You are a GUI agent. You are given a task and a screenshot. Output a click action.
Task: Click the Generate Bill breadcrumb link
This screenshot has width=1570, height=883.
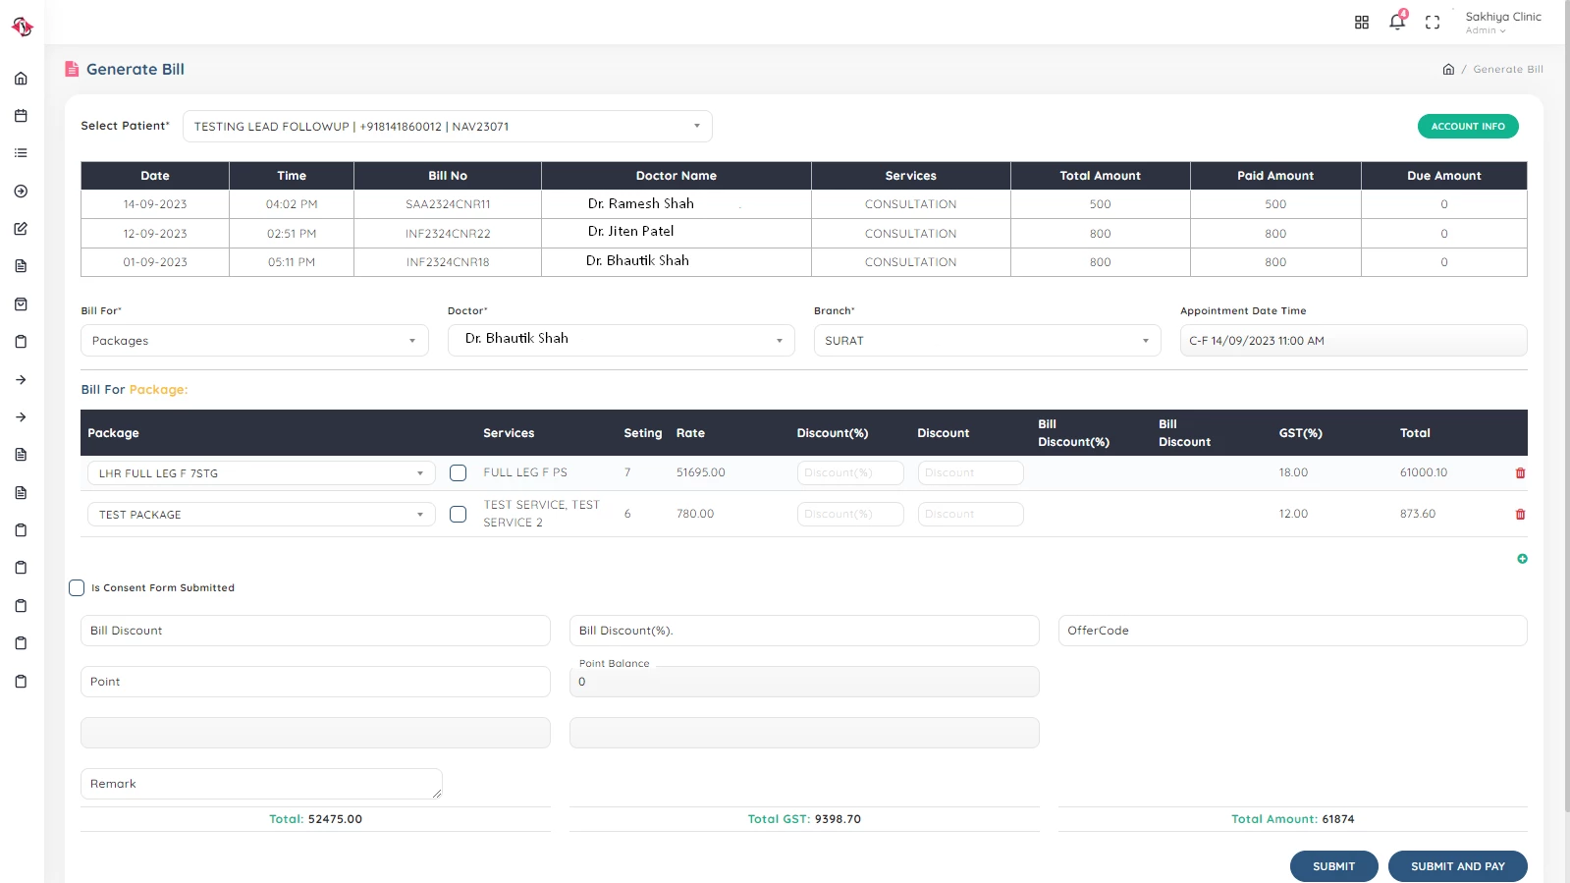click(1508, 69)
